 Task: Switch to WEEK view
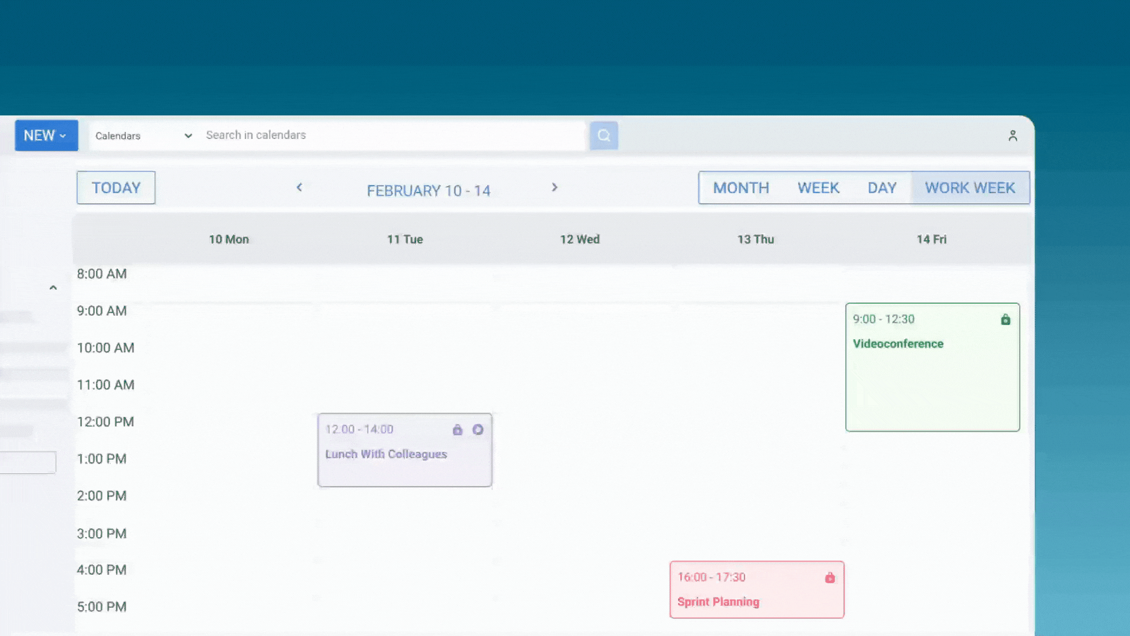(x=818, y=188)
